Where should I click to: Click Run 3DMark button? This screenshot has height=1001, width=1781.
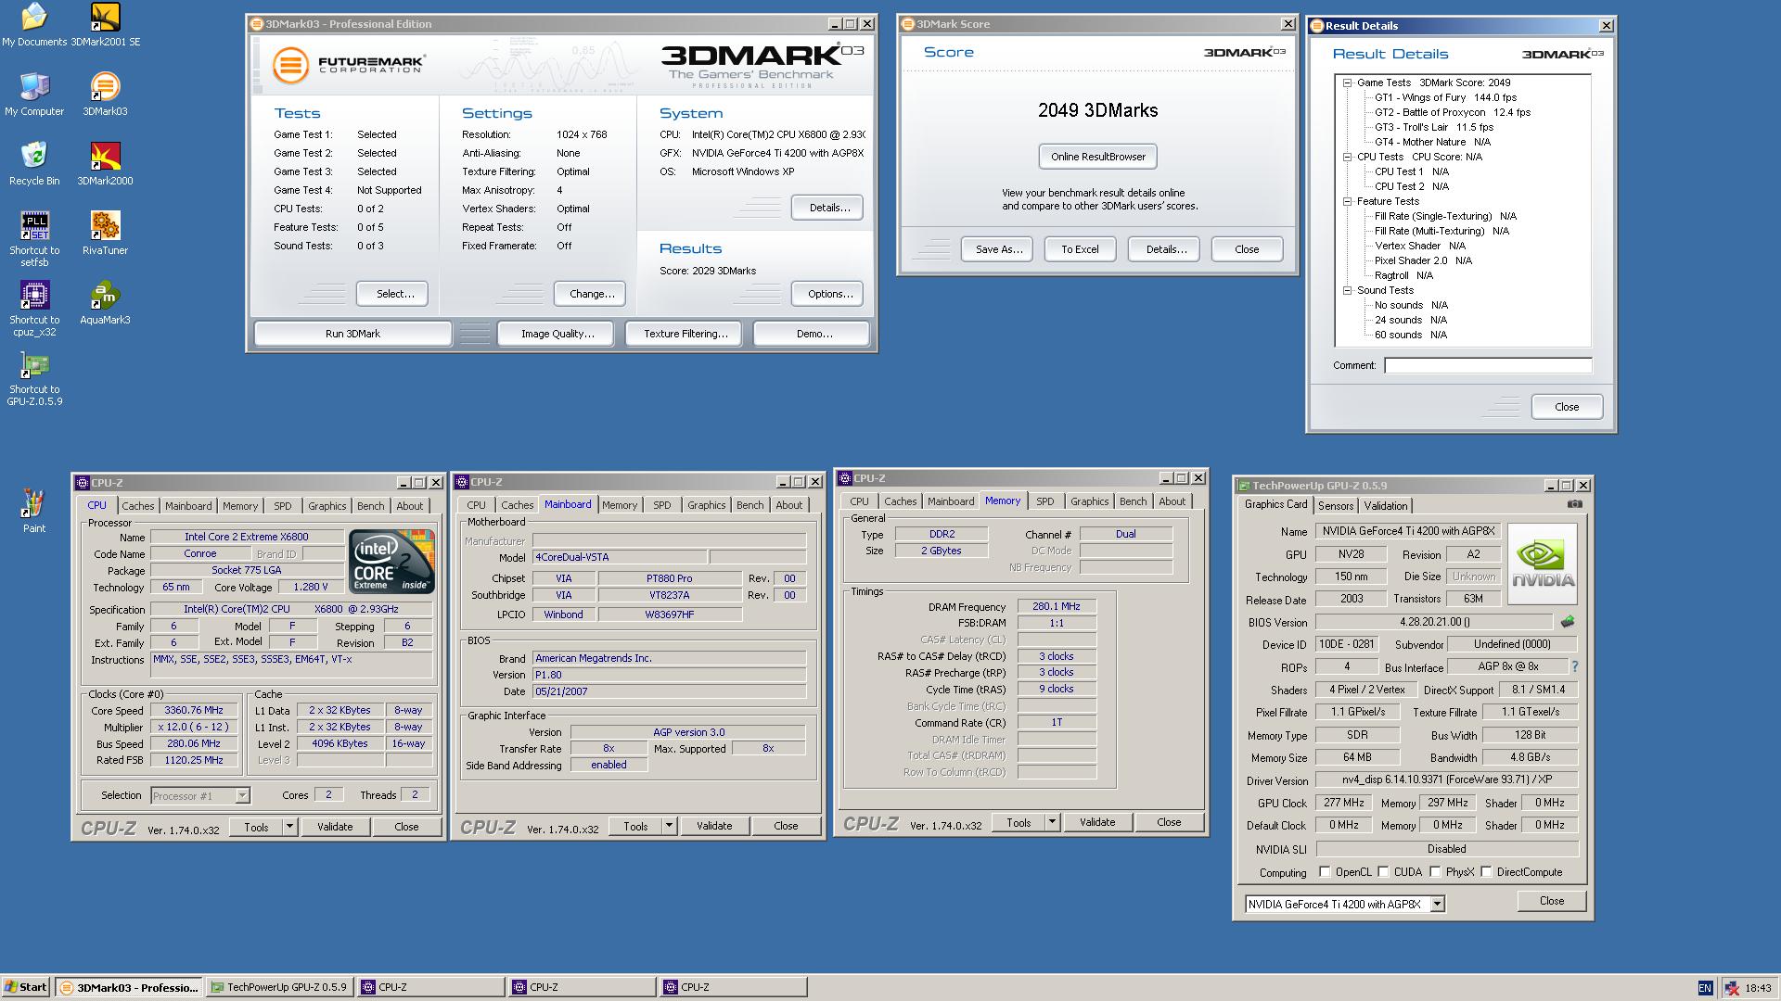tap(352, 334)
